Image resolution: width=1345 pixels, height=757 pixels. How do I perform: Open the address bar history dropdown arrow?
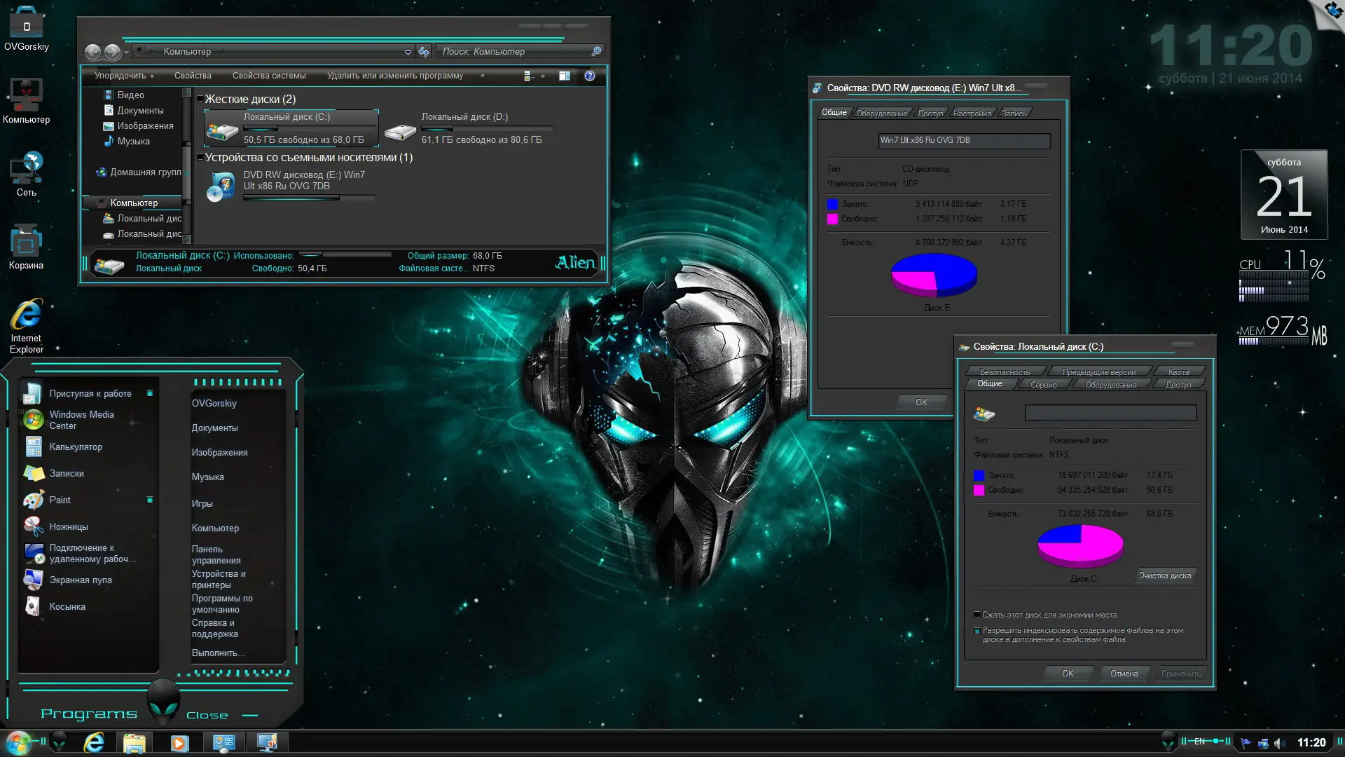[x=408, y=52]
